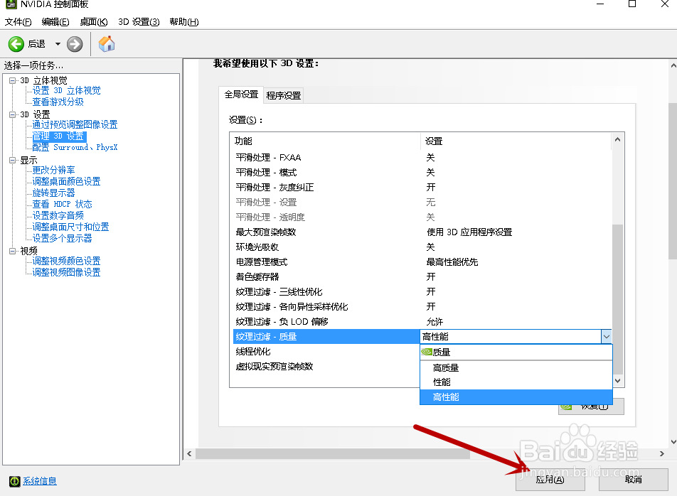677x496 pixels.
Task: Open the 桌面(K) menu
Action: coord(94,22)
